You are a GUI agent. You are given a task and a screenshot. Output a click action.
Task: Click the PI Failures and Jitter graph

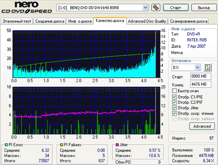86,110
